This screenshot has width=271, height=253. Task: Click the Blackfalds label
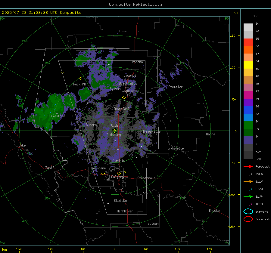[x=128, y=83]
